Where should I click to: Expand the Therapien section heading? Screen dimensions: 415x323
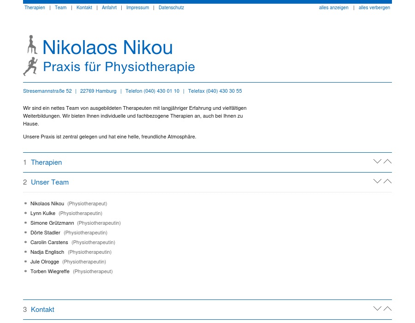46,162
